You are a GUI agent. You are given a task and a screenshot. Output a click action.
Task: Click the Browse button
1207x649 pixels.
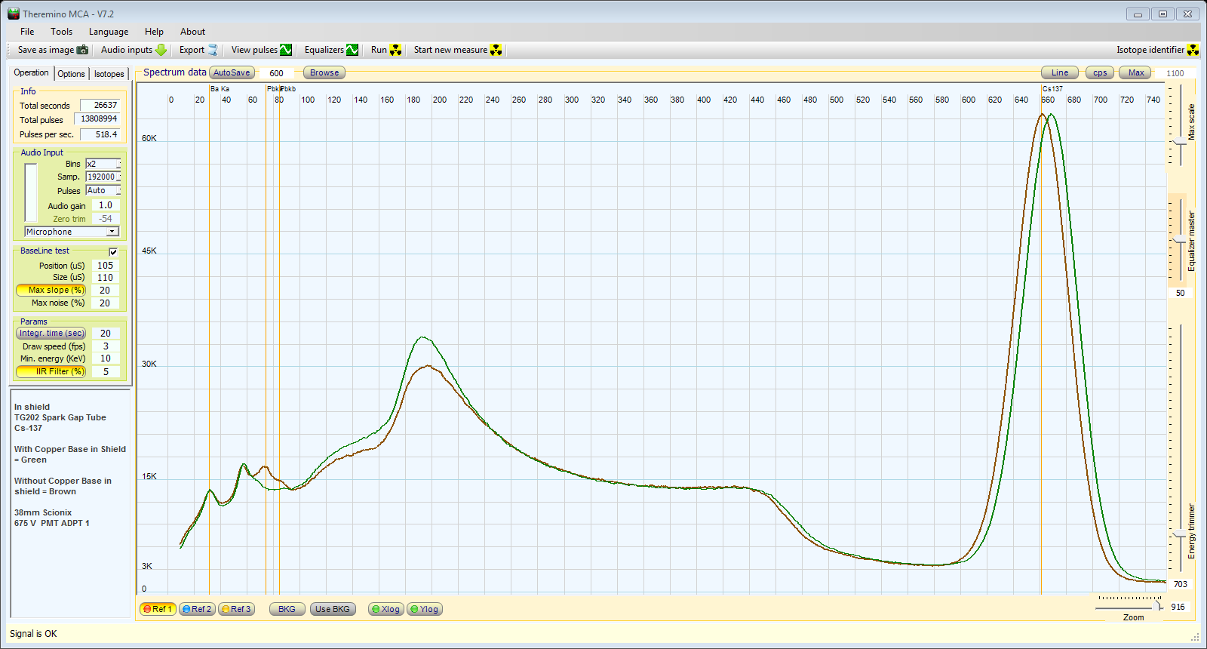tap(324, 72)
